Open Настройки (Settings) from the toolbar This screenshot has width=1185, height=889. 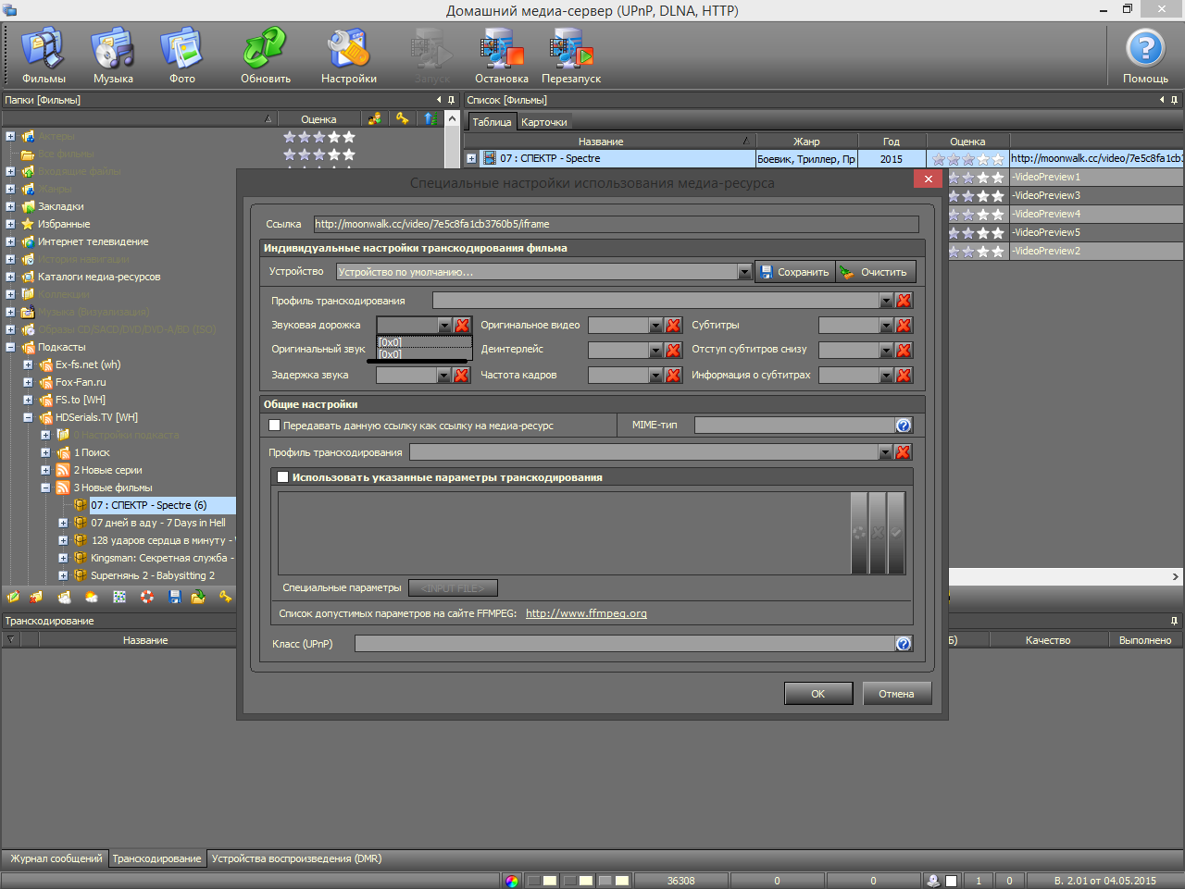349,54
